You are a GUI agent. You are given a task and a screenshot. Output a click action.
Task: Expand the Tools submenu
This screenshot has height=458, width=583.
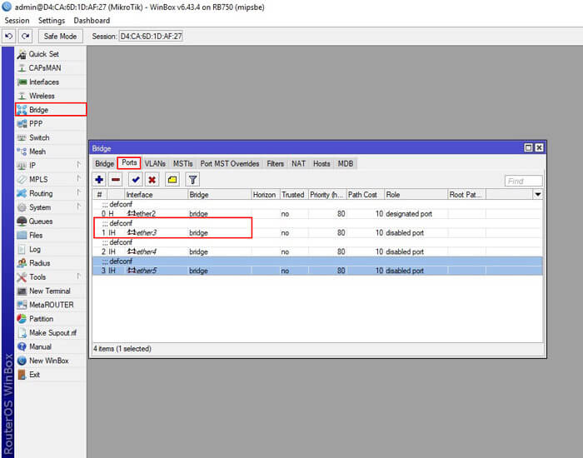pyautogui.click(x=51, y=277)
